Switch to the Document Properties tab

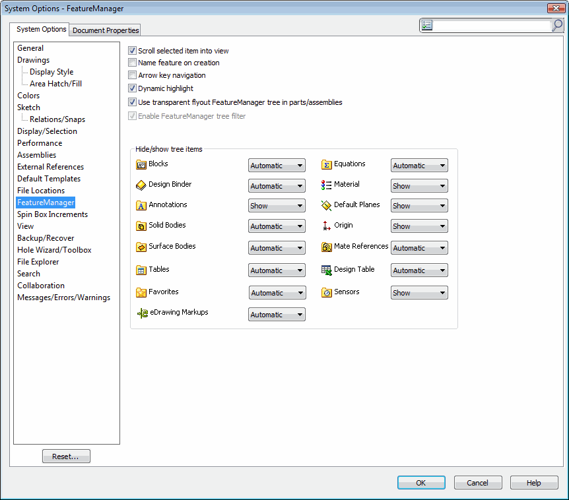[x=105, y=30]
